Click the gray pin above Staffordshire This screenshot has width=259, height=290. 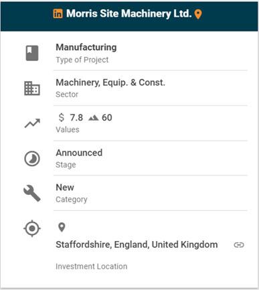[62, 228]
